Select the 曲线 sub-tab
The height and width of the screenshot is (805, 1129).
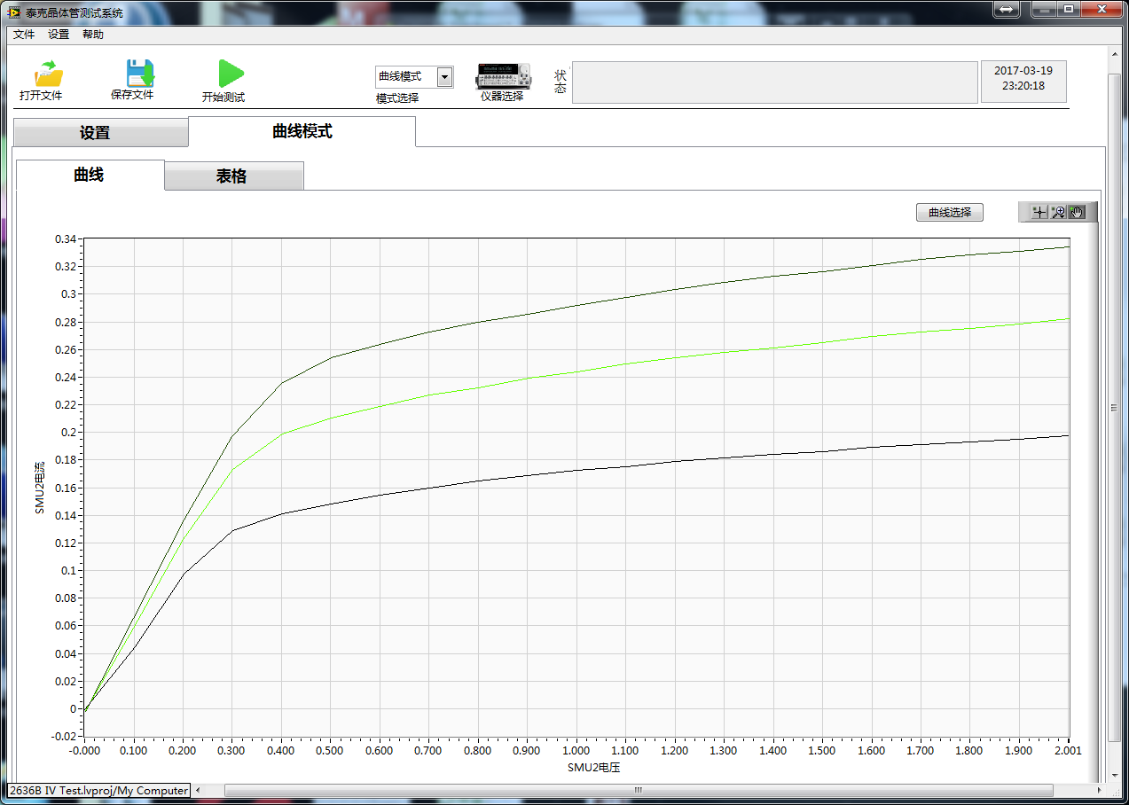coord(89,175)
